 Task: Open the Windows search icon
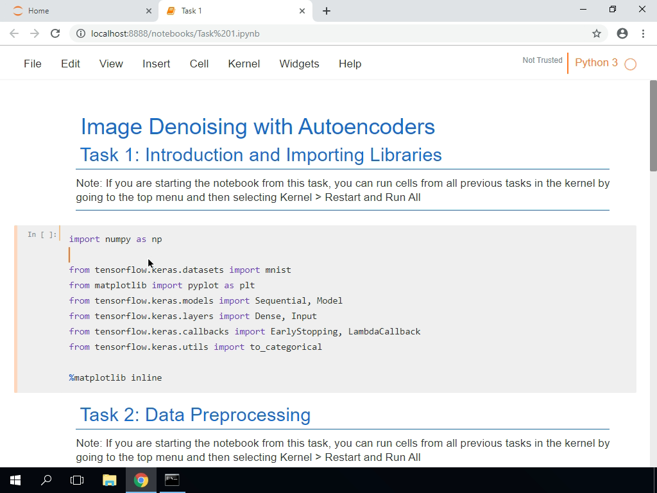point(45,480)
